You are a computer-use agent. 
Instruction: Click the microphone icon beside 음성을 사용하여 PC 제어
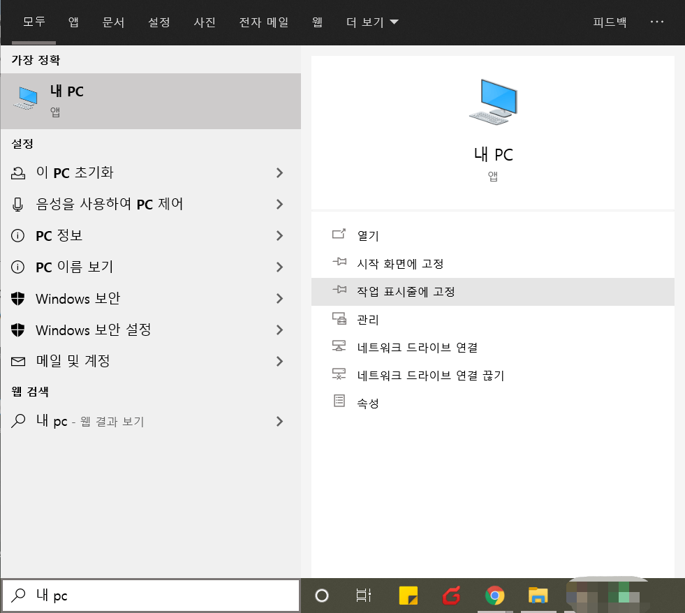click(x=19, y=204)
